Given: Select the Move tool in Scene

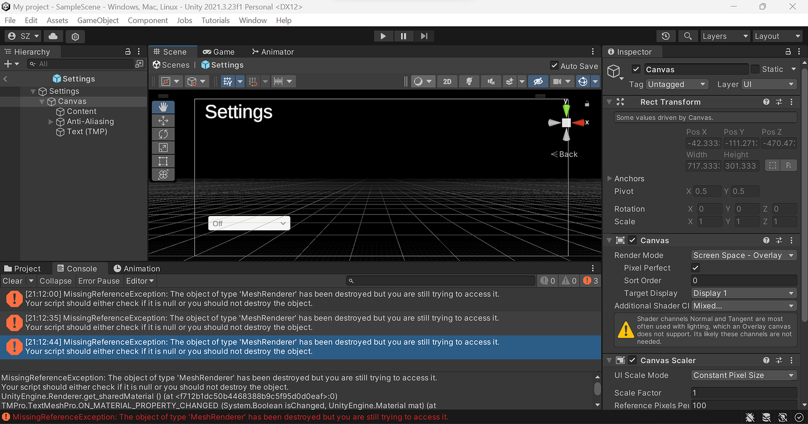Looking at the screenshot, I should (x=163, y=121).
